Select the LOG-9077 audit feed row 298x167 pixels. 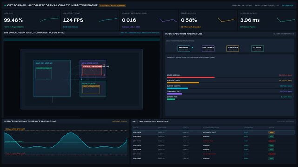click(213, 137)
